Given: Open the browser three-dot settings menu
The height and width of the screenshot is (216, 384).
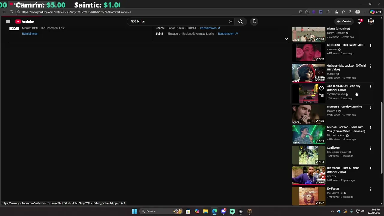Looking at the screenshot, I should [x=365, y=12].
